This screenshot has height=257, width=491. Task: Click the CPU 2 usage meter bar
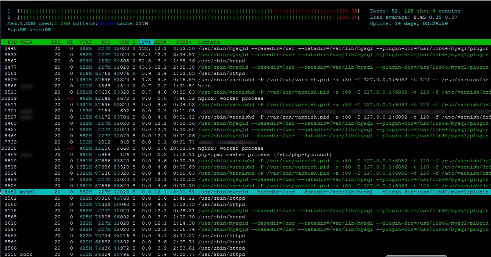187,18
